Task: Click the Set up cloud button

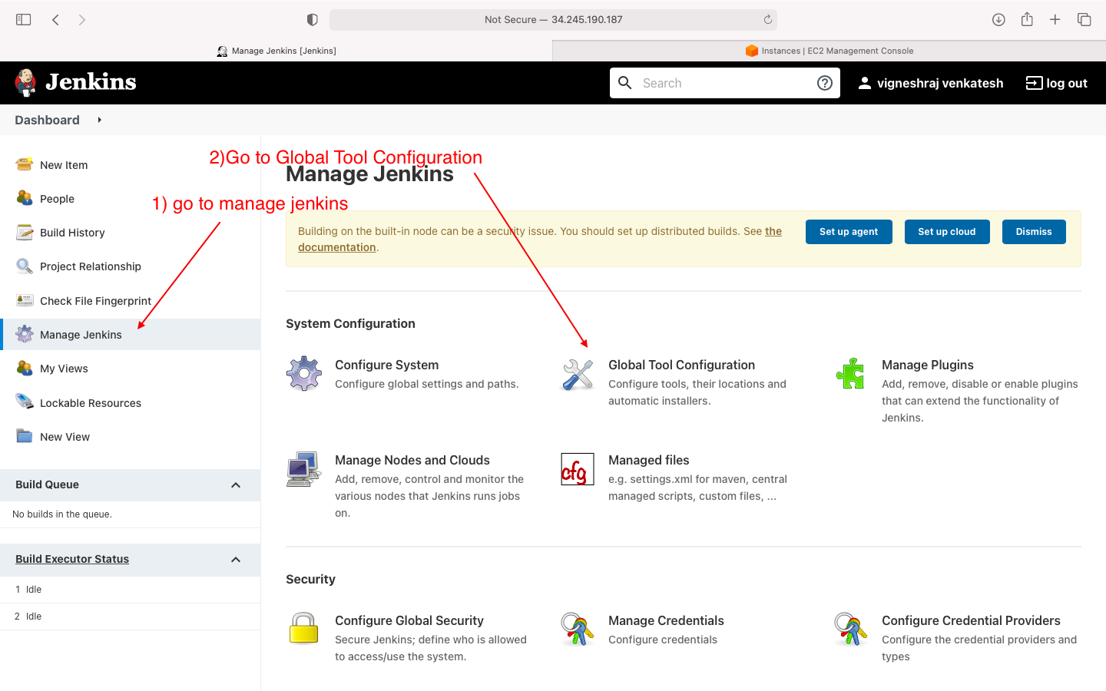Action: [947, 232]
